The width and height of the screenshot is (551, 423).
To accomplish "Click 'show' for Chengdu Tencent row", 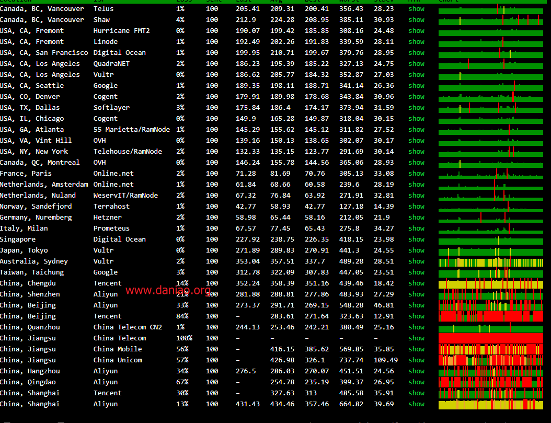I will pos(417,283).
